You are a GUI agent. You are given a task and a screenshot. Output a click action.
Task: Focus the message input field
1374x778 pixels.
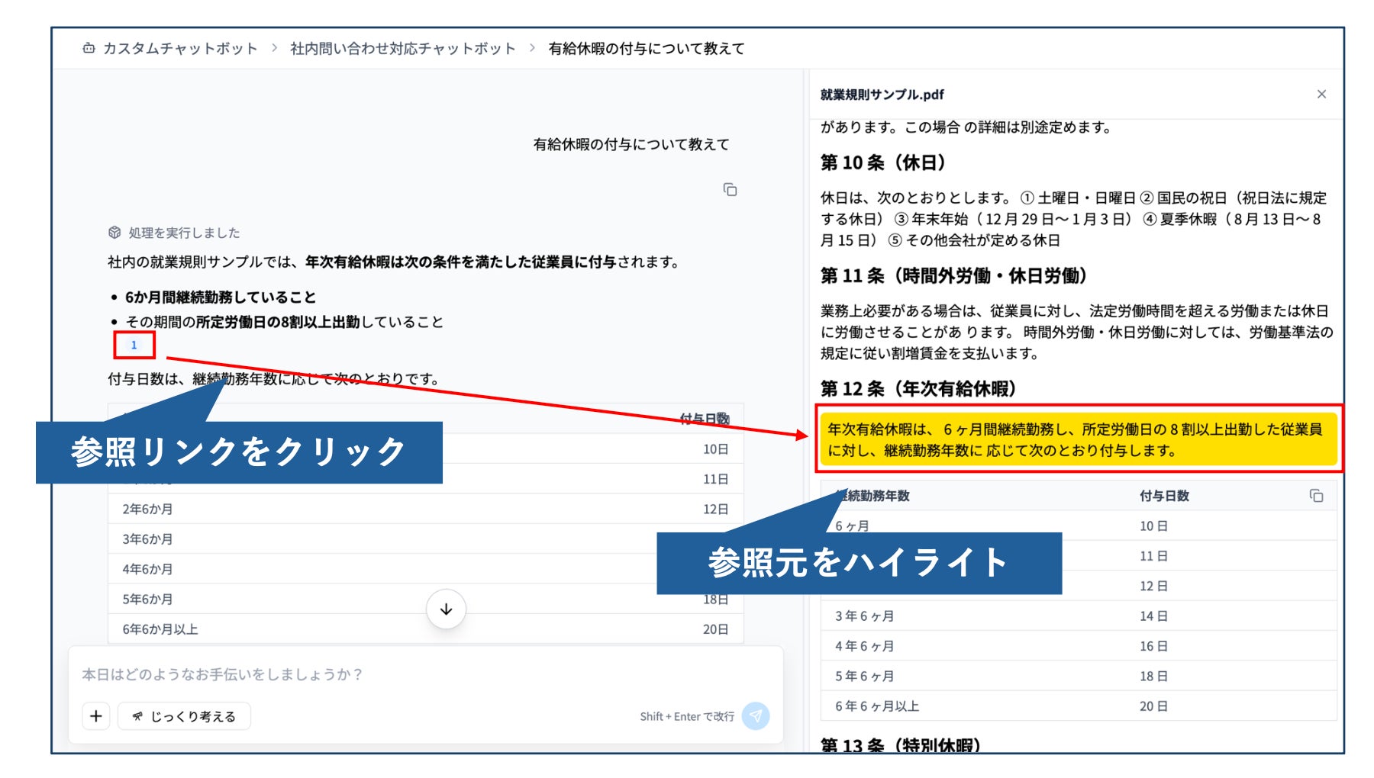(426, 674)
